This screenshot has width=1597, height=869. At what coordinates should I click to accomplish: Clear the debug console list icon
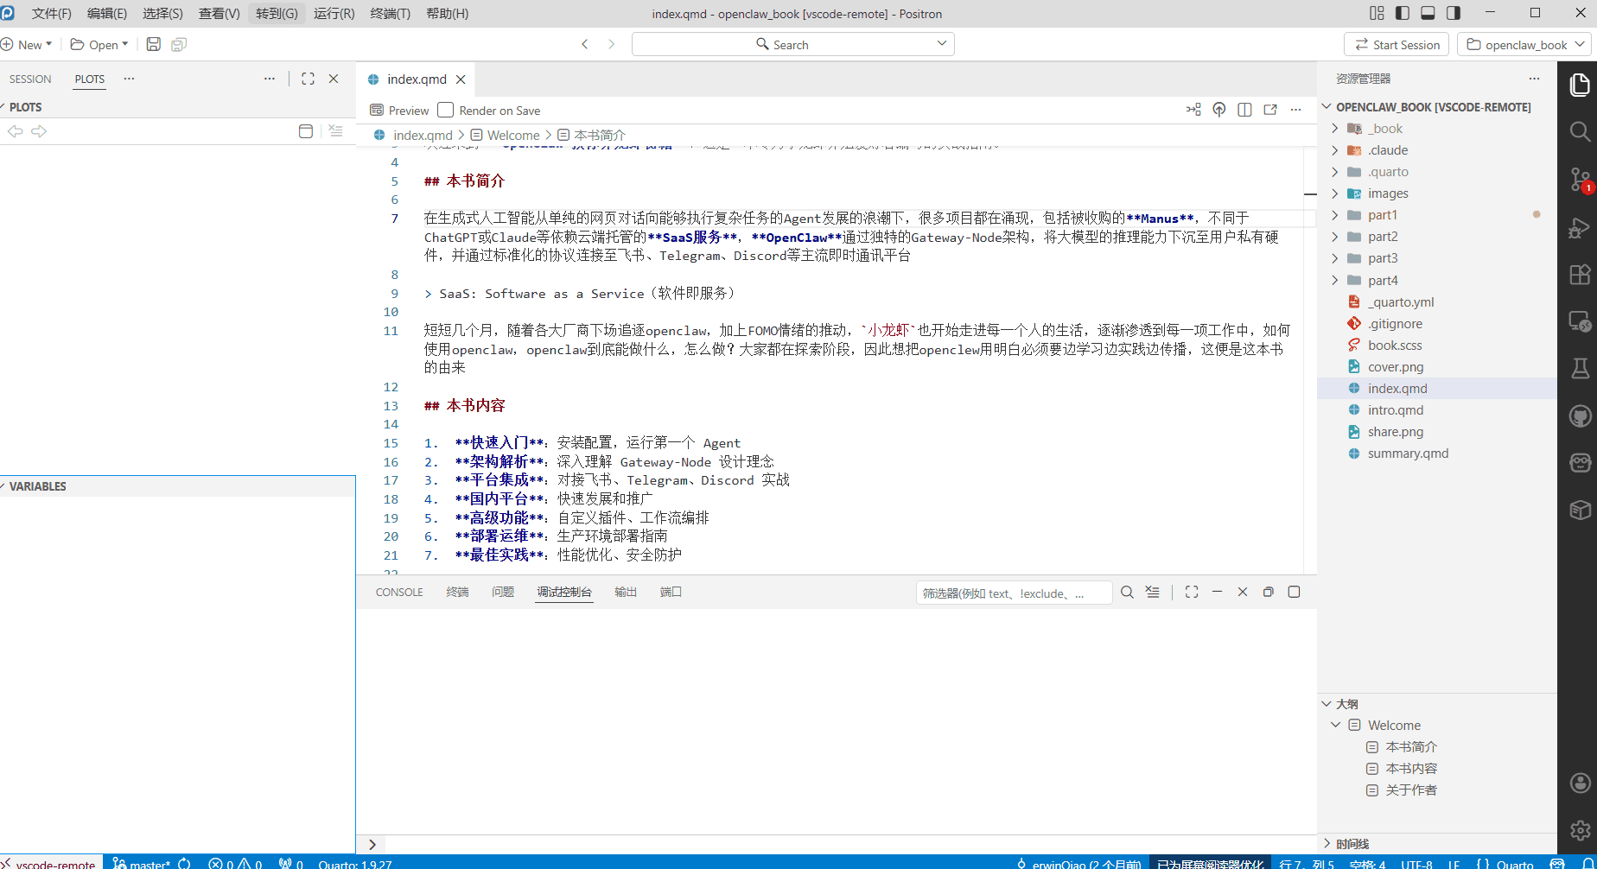point(1153,592)
